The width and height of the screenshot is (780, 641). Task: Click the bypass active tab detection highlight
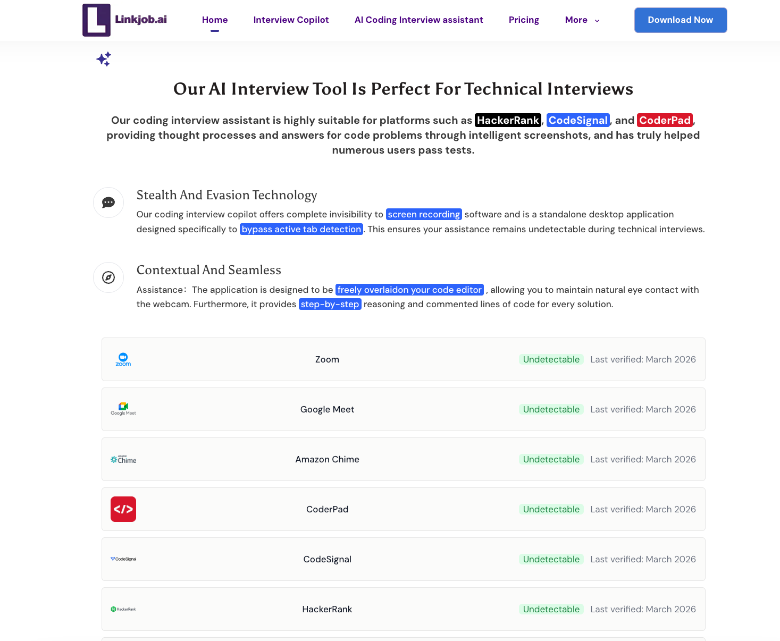[x=301, y=230]
